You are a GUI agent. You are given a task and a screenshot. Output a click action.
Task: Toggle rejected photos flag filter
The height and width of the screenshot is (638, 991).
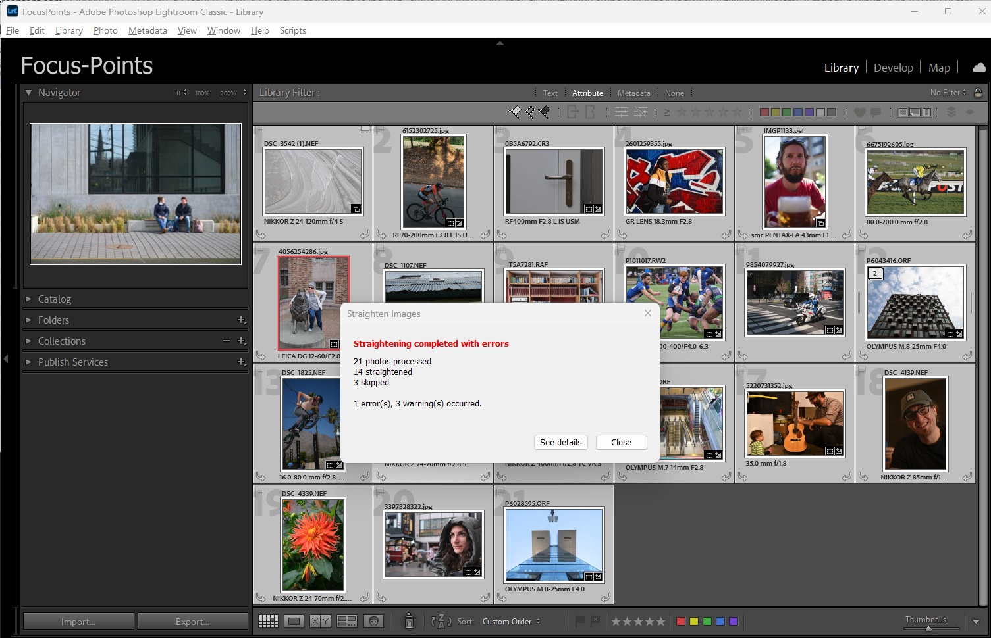[x=545, y=112]
